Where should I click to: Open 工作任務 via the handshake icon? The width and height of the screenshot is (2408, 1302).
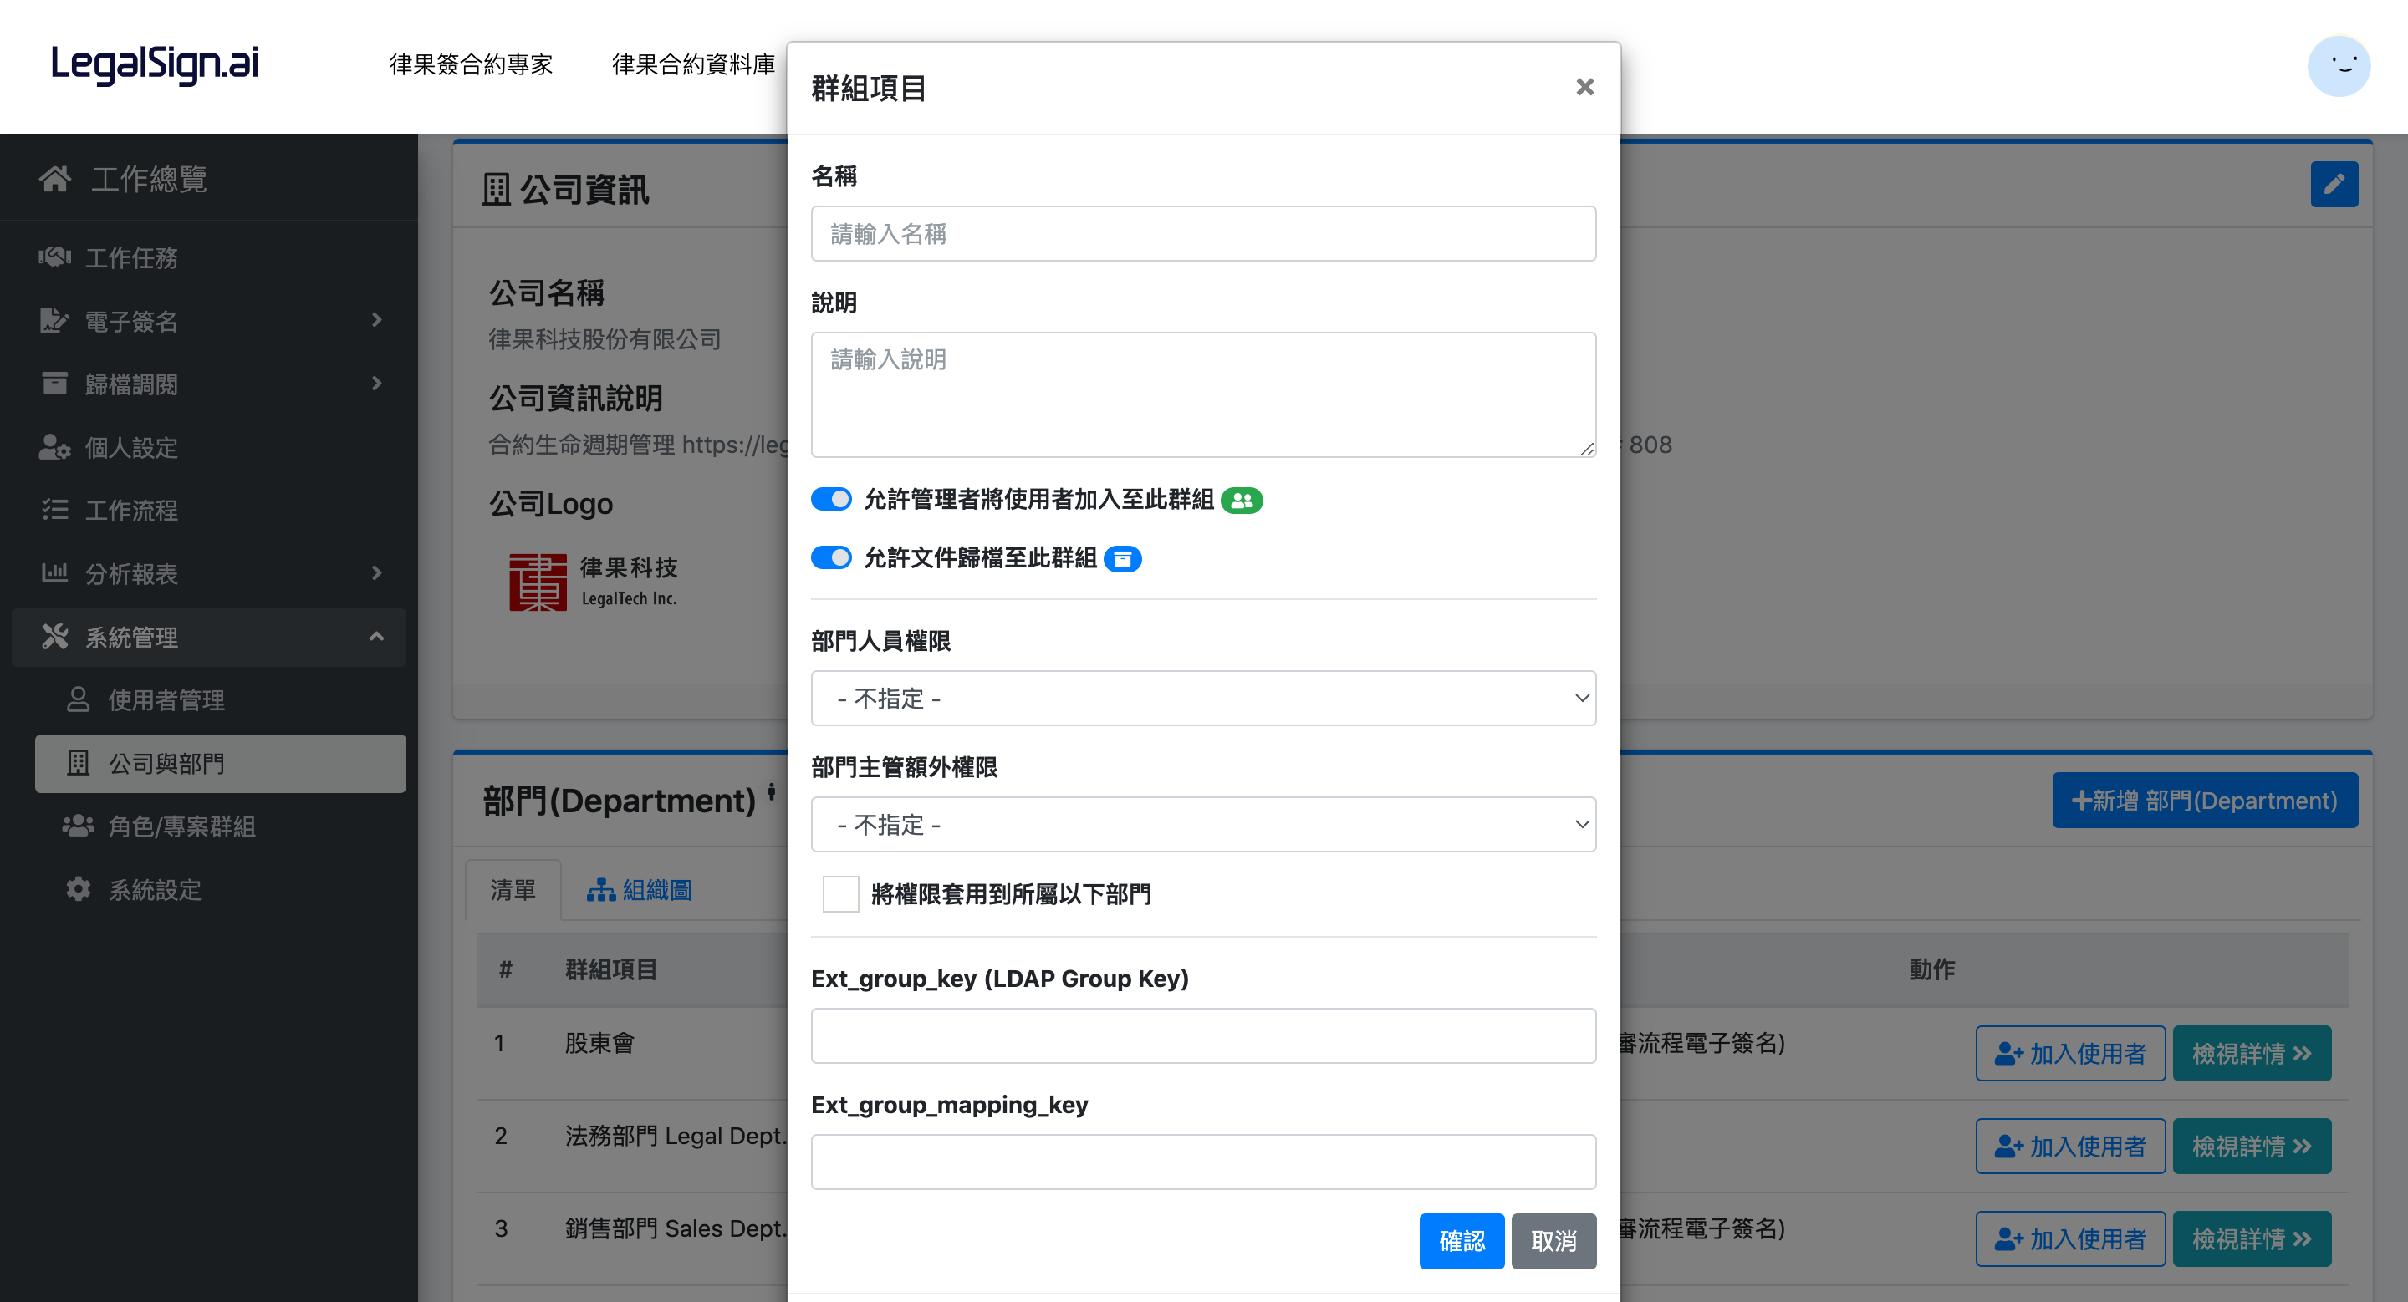[x=55, y=257]
